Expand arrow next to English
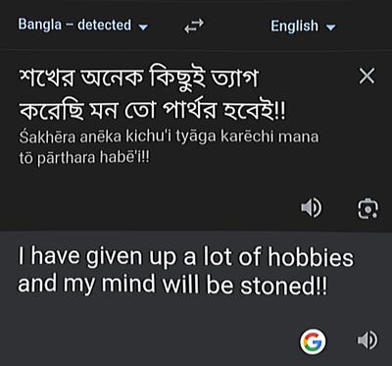Image resolution: width=392 pixels, height=366 pixels. coord(331,27)
